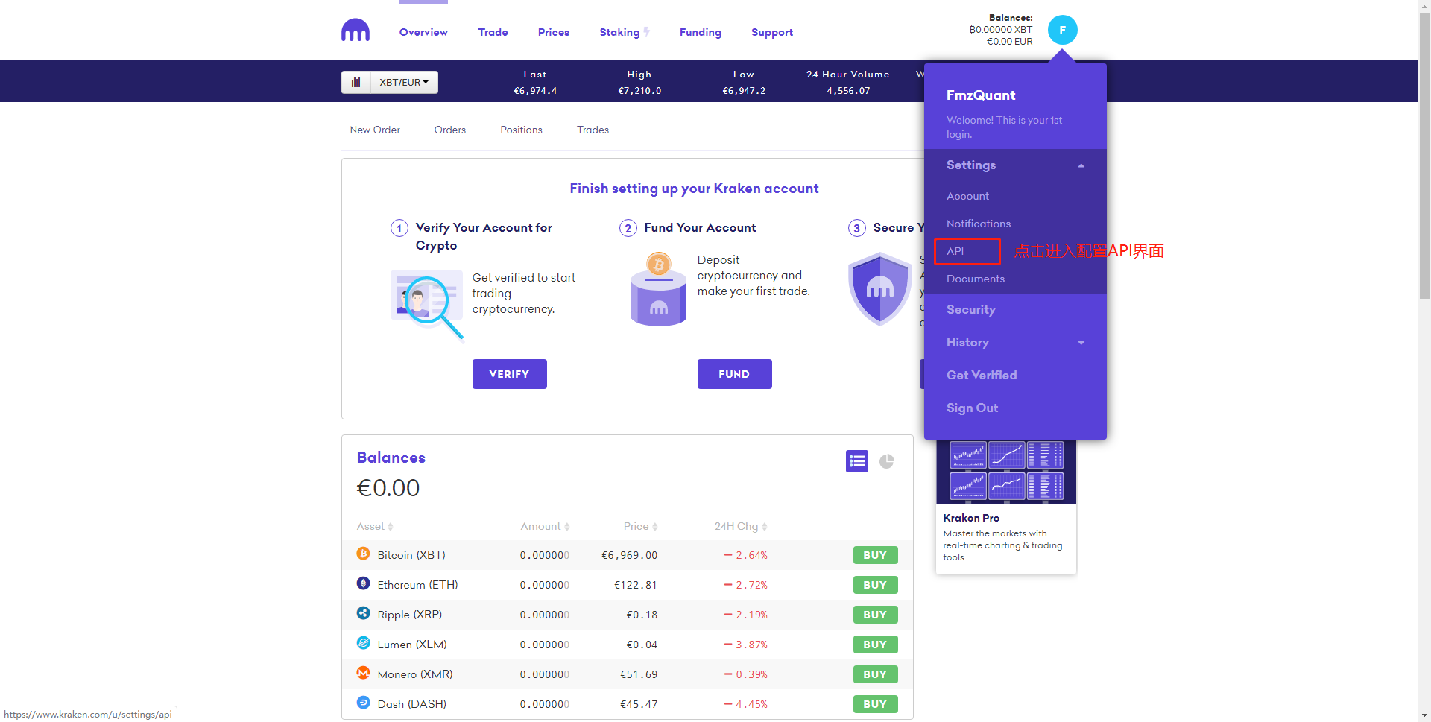Image resolution: width=1431 pixels, height=722 pixels.
Task: Click the chart bars icon beside XBT/EUR
Action: click(356, 82)
